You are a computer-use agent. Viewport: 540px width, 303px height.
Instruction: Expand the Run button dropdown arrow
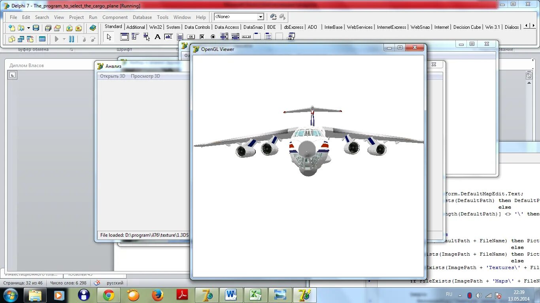coord(64,39)
